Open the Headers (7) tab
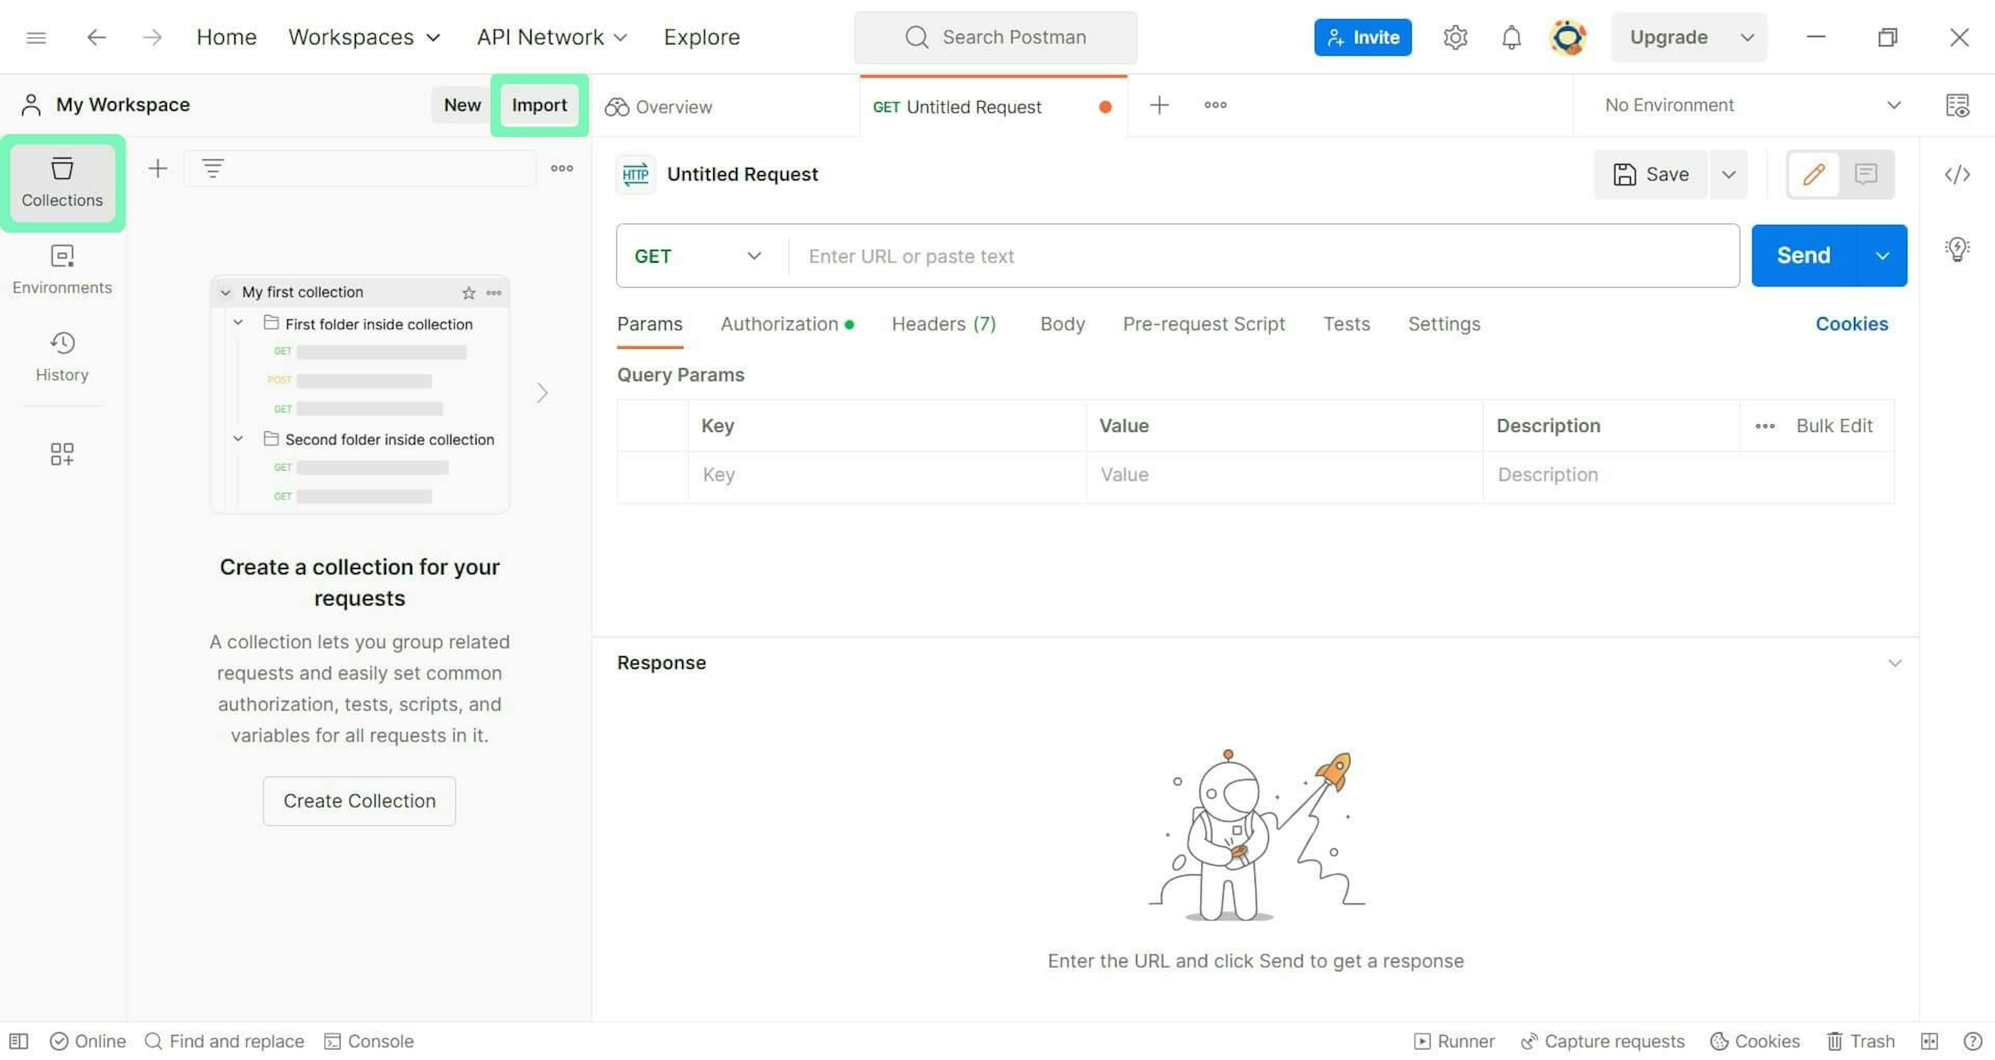Screen dimensions: 1995x1060 (943, 324)
